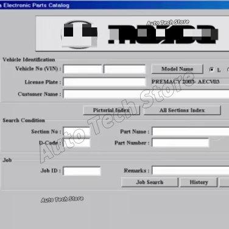This screenshot has width=229, height=229.
Task: Click the Section No input field
Action: click(x=77, y=132)
